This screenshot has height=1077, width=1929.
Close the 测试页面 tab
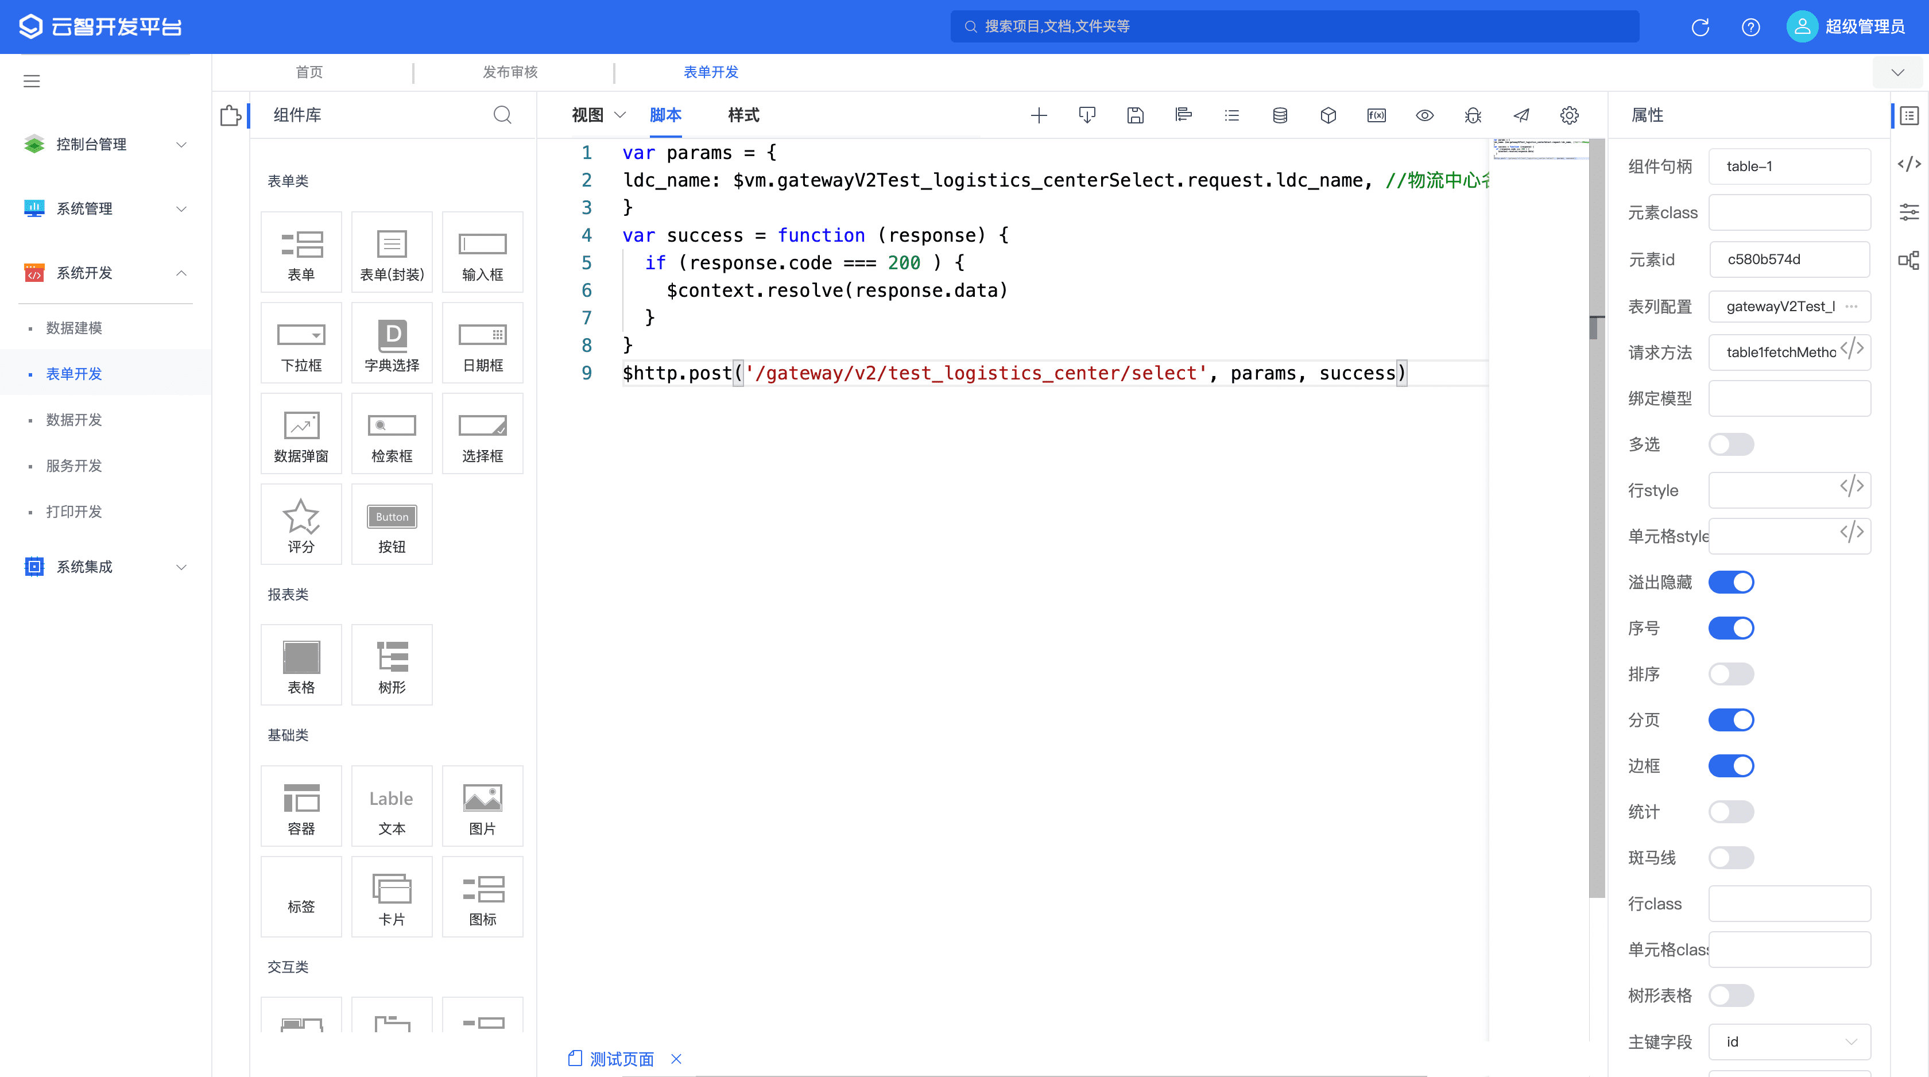point(676,1059)
